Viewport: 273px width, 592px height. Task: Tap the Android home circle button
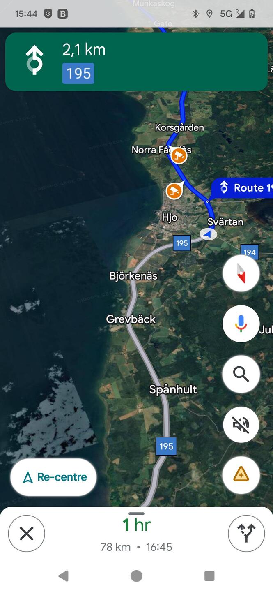136,576
